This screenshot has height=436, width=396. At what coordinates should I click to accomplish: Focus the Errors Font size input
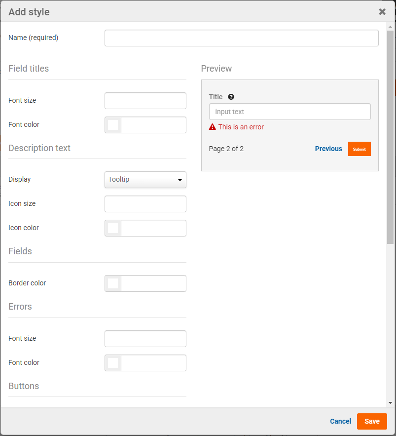point(145,339)
